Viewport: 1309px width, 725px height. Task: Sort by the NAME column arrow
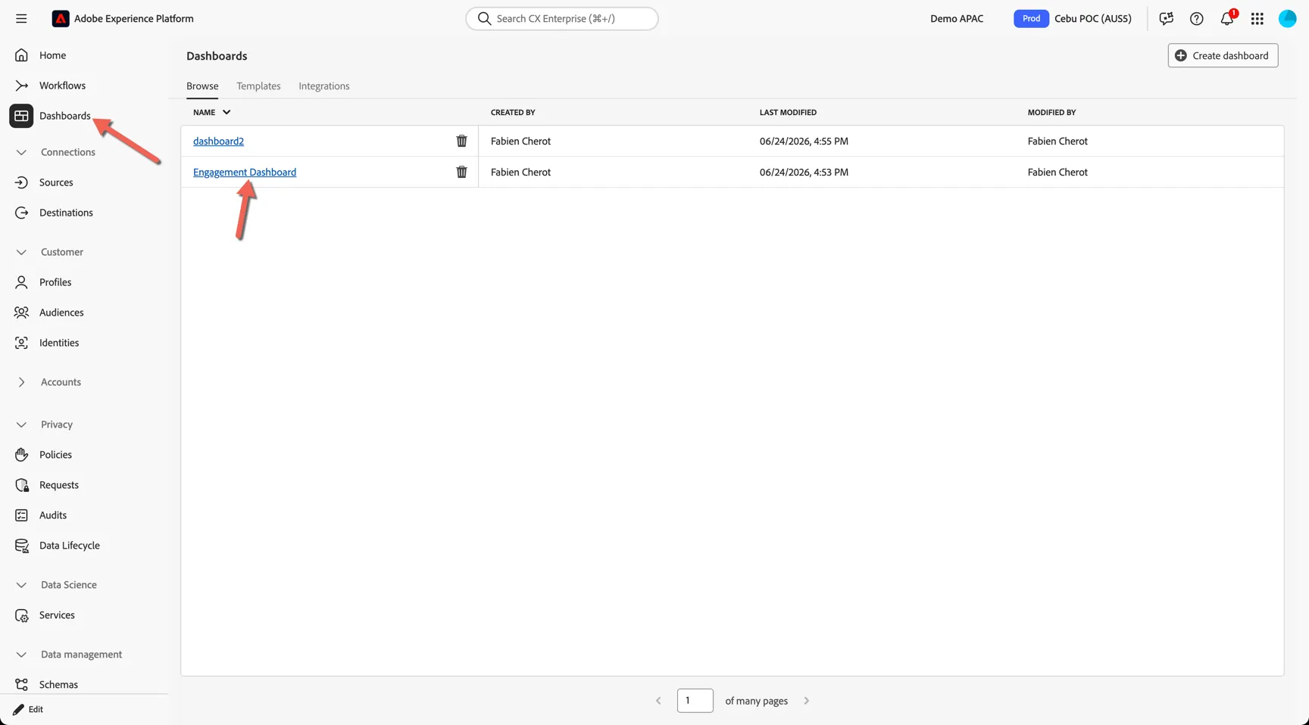point(226,112)
